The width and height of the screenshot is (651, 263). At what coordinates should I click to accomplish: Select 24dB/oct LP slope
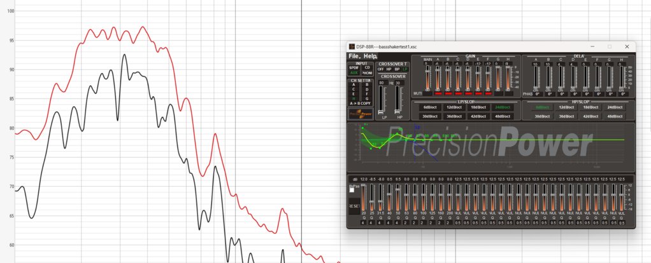click(x=503, y=107)
